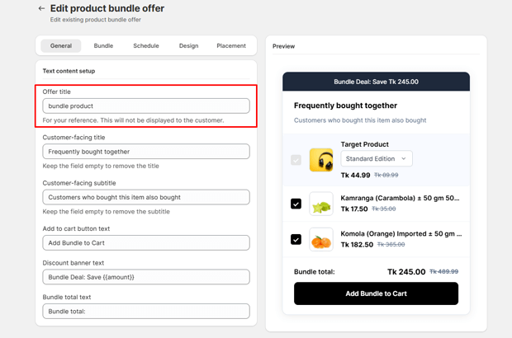
Task: Select the Frequently bought together preview heading
Action: click(345, 106)
